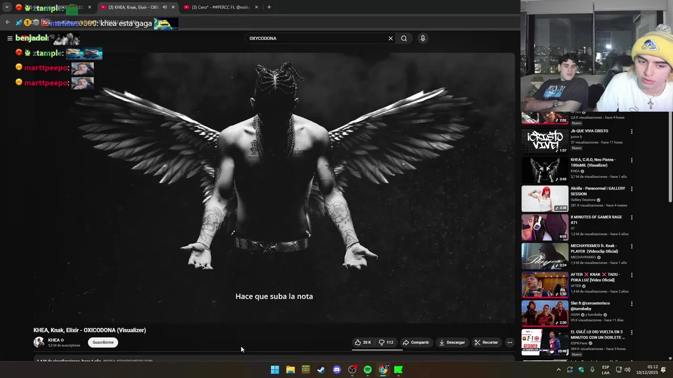Screen dimensions: 673x378
Task: Dislike the video showing 112
Action: click(x=386, y=342)
